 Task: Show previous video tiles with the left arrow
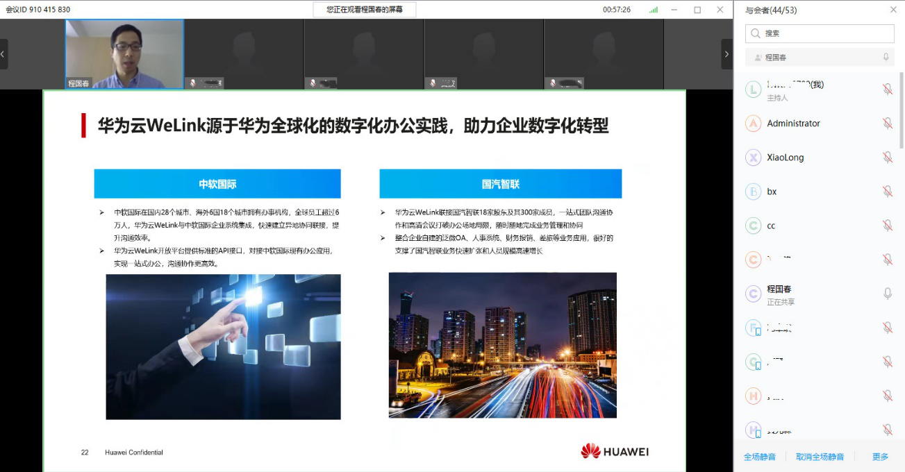coord(3,54)
